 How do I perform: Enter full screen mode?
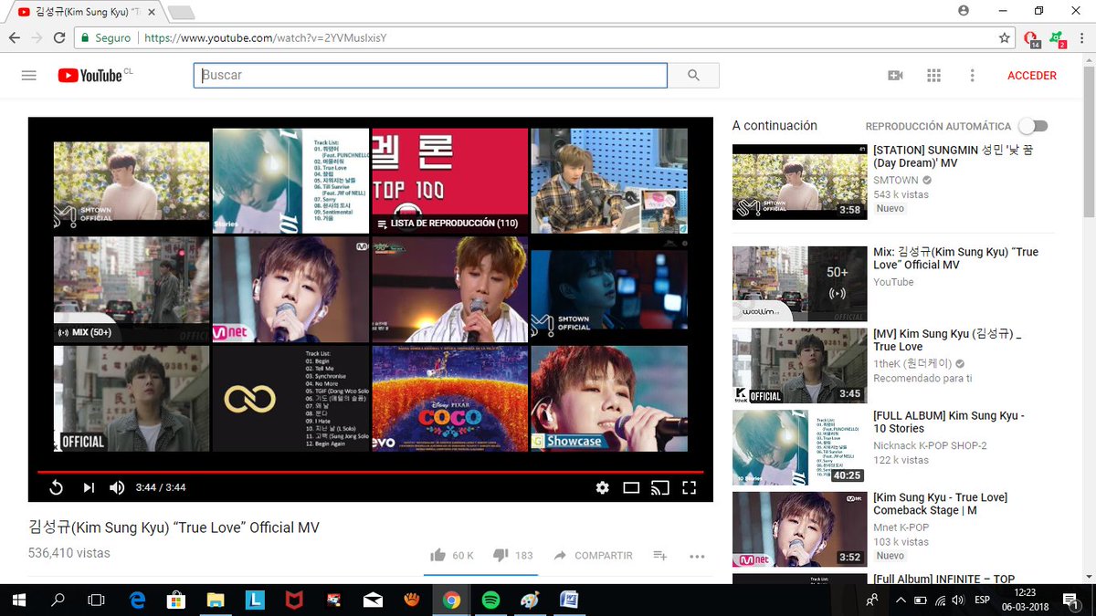pyautogui.click(x=690, y=487)
